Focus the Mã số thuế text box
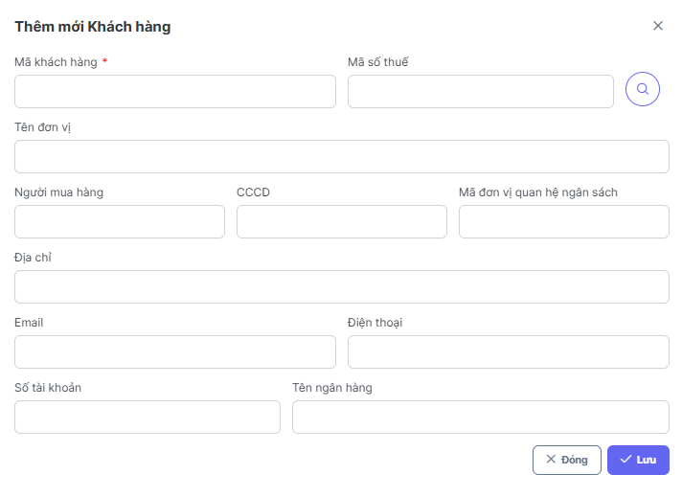 tap(480, 92)
